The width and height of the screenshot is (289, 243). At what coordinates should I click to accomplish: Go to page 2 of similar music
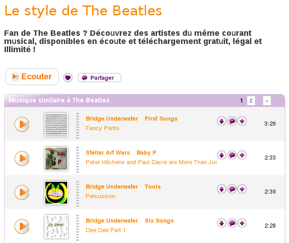[251, 101]
